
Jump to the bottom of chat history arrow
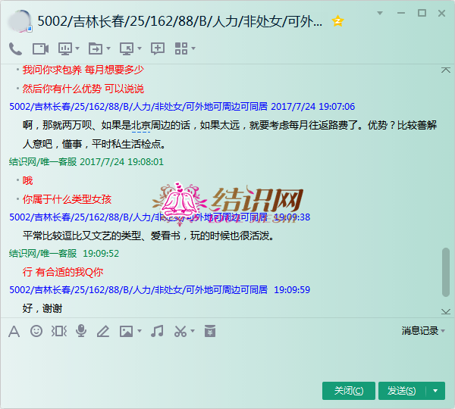[x=446, y=311]
